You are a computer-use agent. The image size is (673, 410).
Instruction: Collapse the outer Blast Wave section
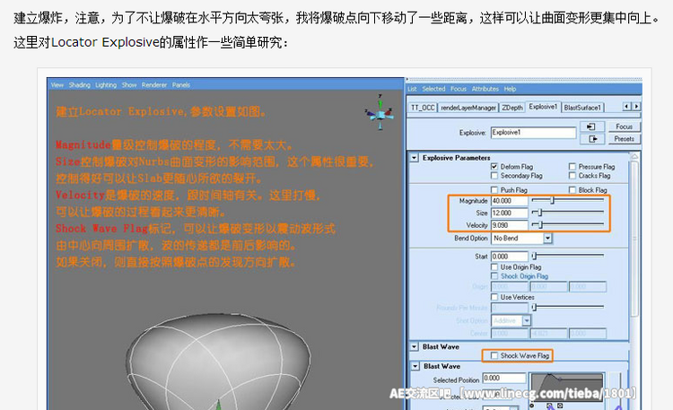click(x=414, y=345)
